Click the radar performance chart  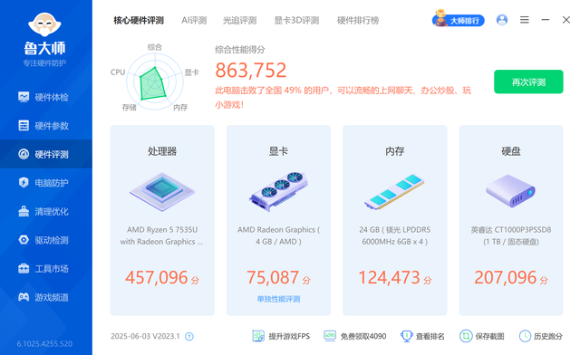coord(155,82)
